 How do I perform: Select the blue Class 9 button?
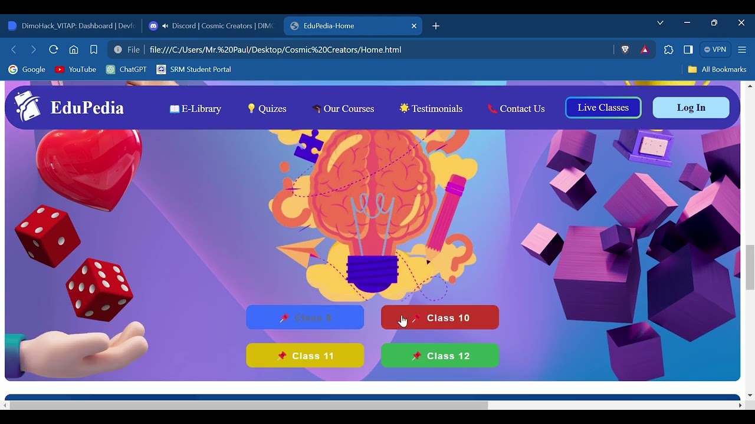[x=305, y=317]
